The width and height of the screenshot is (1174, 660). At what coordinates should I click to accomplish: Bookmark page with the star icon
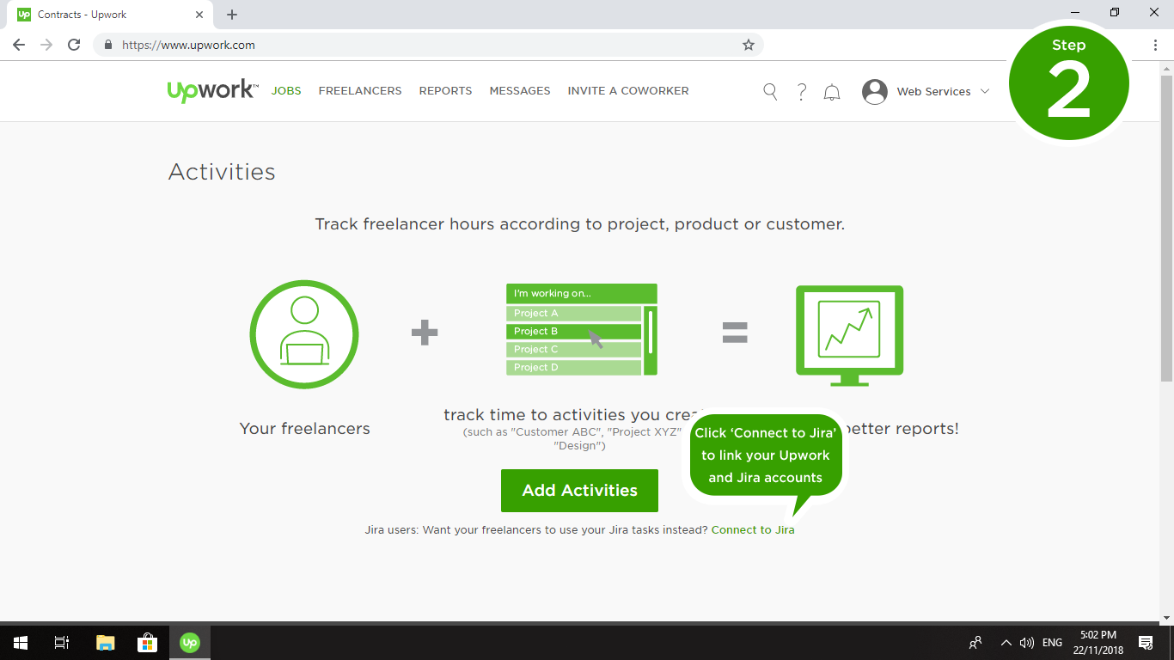pos(749,45)
